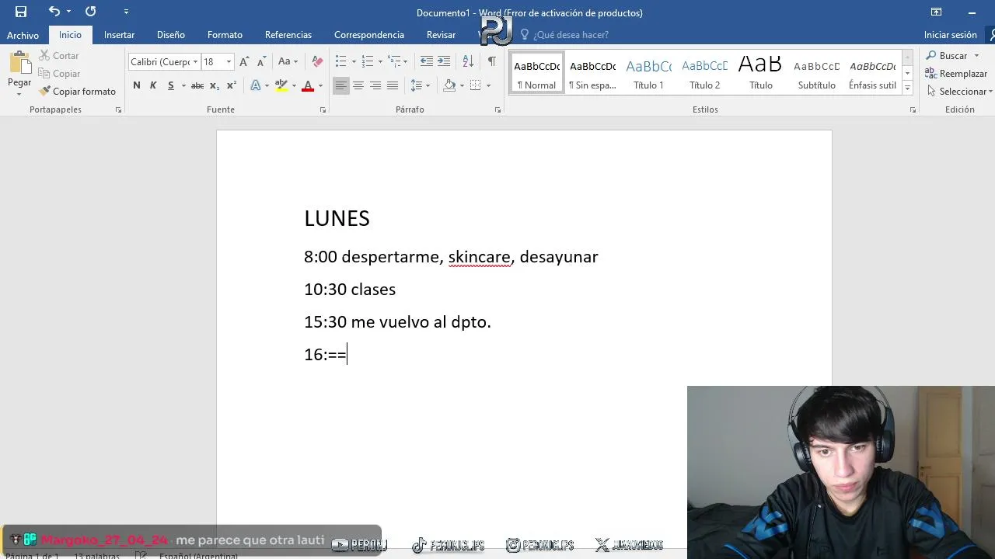This screenshot has width=995, height=559.
Task: Click the underlined word skincare
Action: (x=479, y=257)
